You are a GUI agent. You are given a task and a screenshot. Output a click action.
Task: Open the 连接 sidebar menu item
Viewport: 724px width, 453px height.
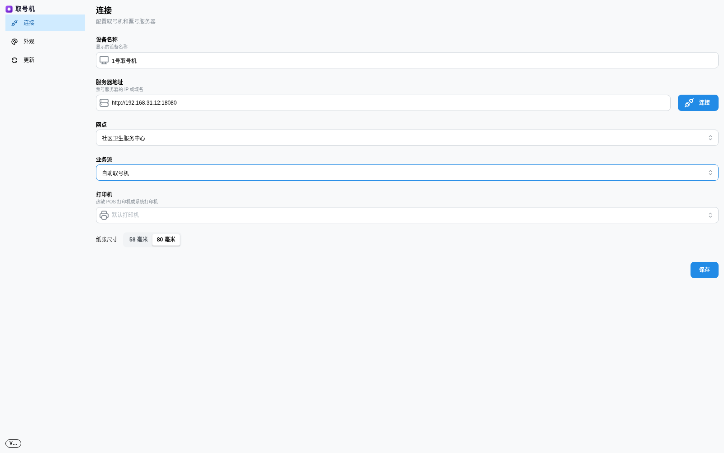click(45, 23)
